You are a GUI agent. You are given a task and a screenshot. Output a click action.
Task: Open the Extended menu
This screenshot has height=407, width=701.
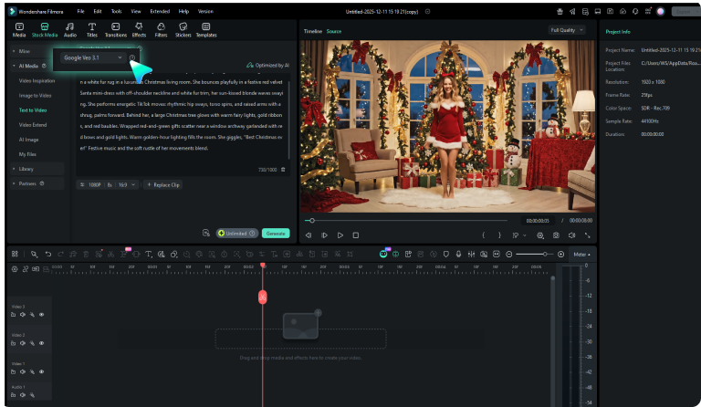(x=160, y=11)
